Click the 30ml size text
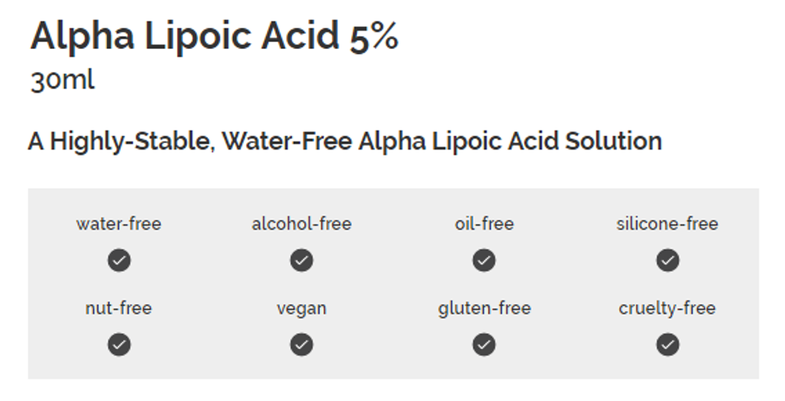This screenshot has width=785, height=401. (62, 80)
